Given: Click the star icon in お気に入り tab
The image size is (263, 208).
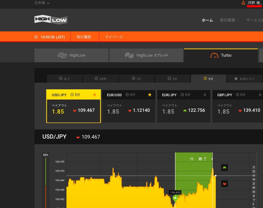Looking at the screenshot, I should (236, 79).
